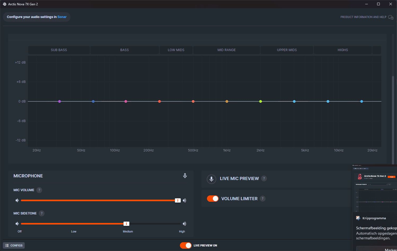Open Sonar audio settings link
This screenshot has width=397, height=251.
click(x=62, y=17)
